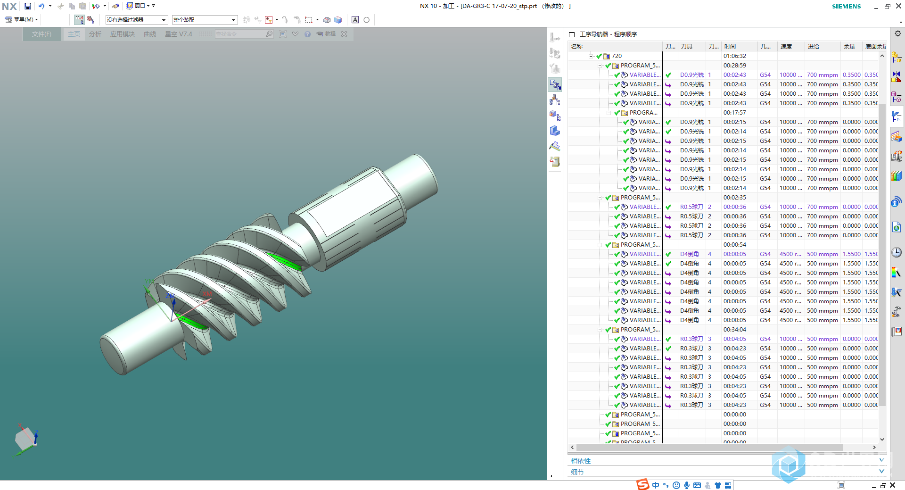Screen dimensions: 905x490
Task: Collapse the first PROGRAM_5 group under 720
Action: click(600, 66)
